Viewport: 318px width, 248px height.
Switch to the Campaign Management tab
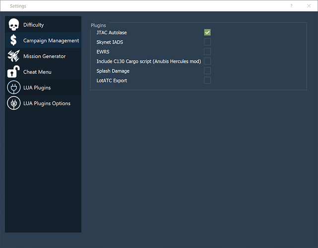(x=51, y=41)
